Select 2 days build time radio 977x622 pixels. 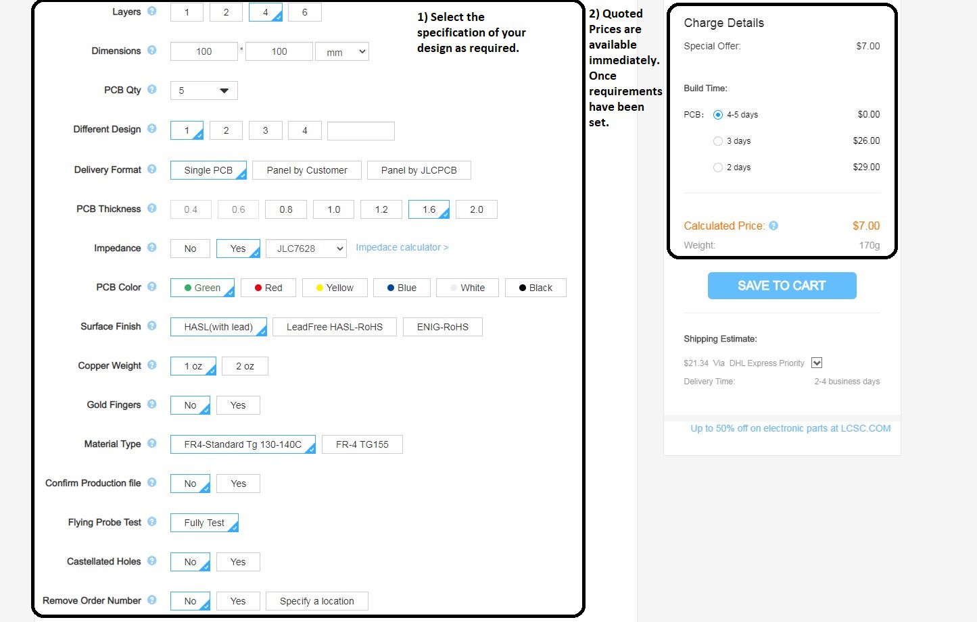tap(718, 167)
